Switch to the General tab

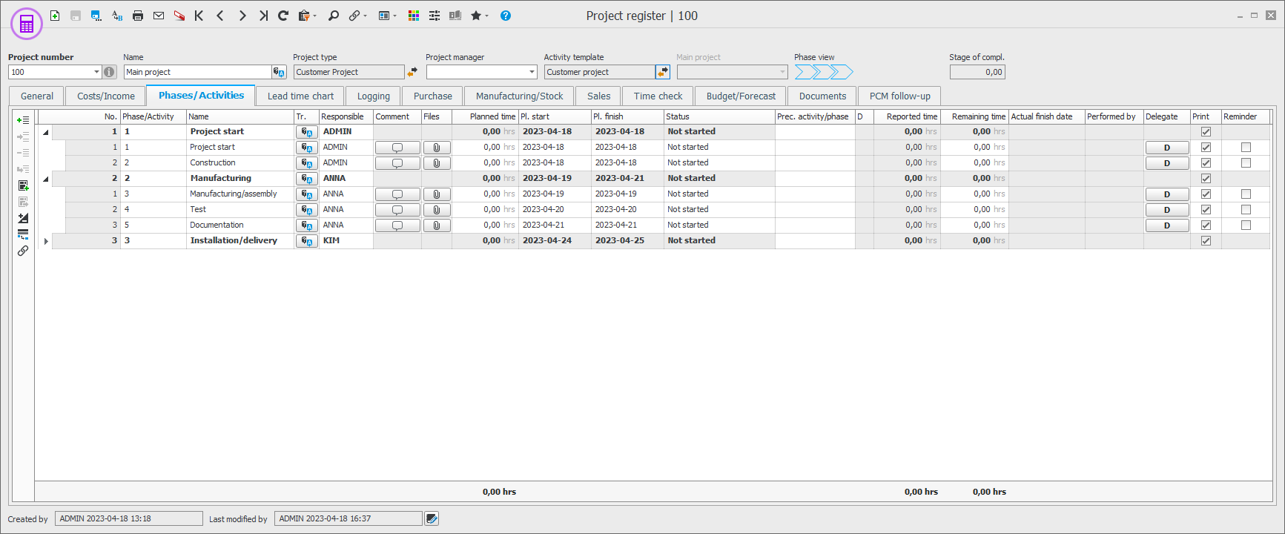[x=37, y=96]
